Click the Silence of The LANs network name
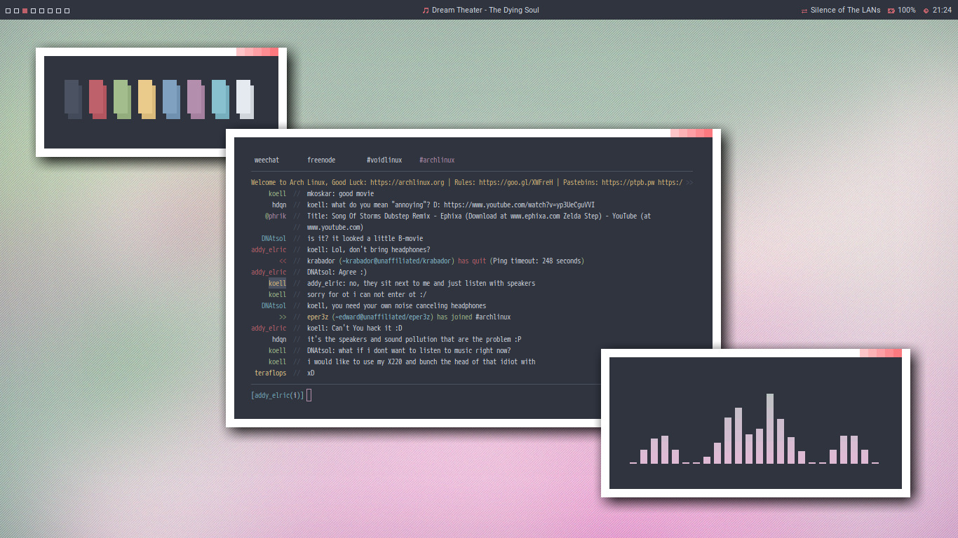The height and width of the screenshot is (538, 958). point(845,11)
